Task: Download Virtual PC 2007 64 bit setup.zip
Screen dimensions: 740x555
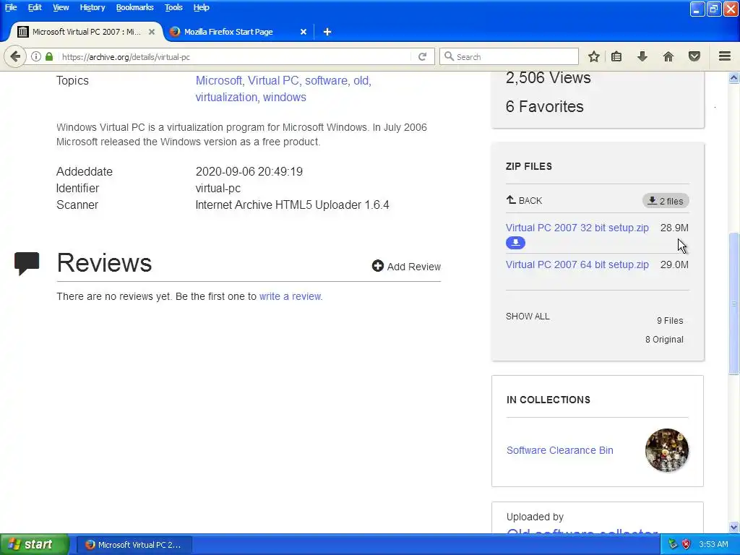Action: click(x=577, y=264)
